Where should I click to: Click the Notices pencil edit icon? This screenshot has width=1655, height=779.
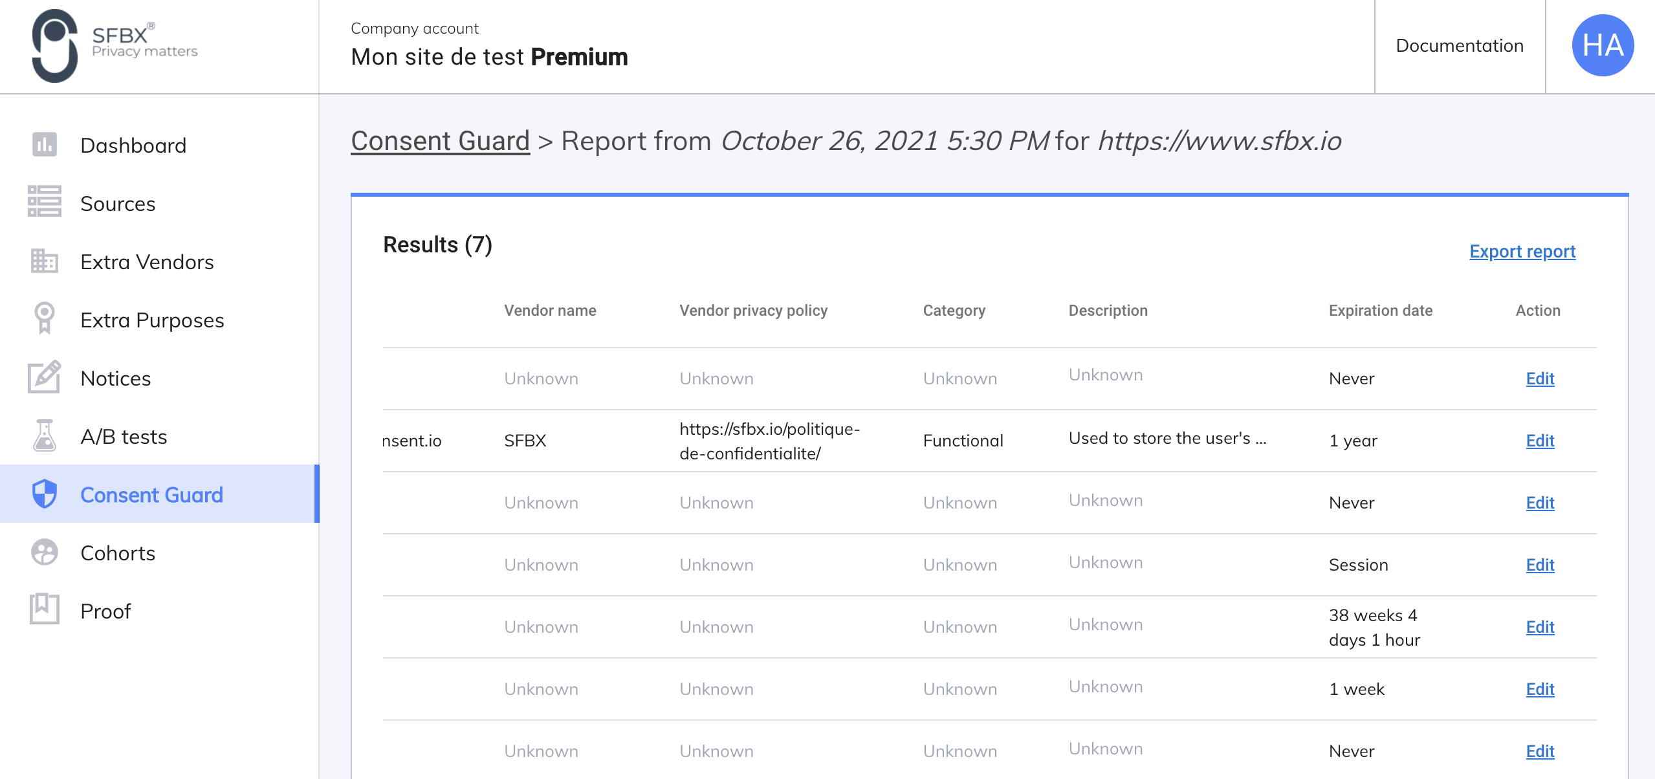tap(44, 377)
